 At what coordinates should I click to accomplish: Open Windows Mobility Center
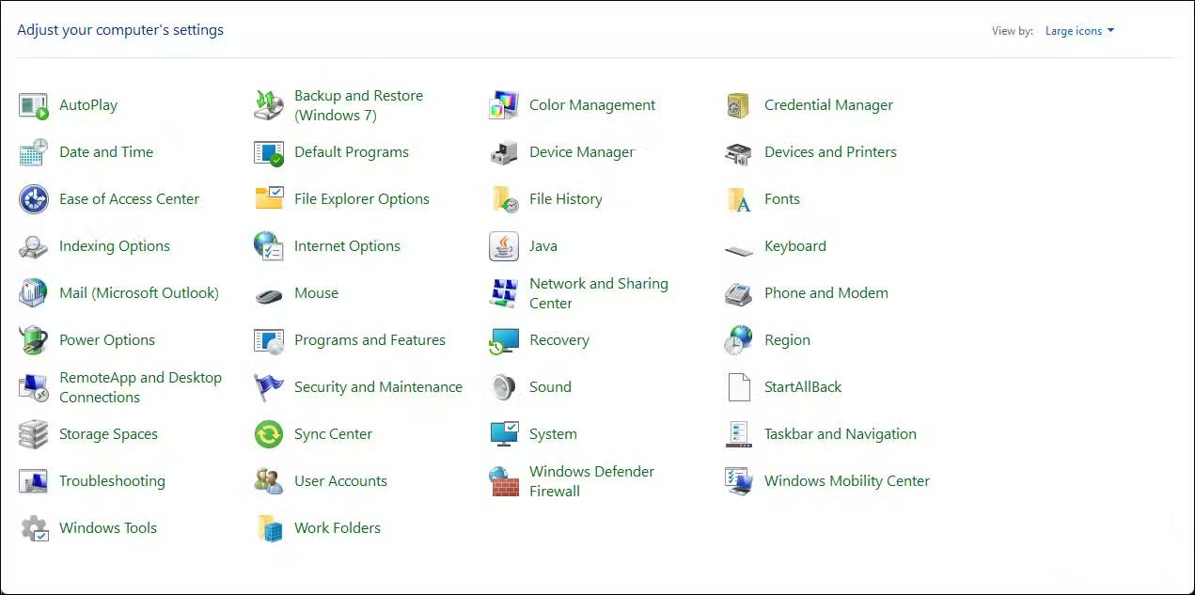[847, 480]
